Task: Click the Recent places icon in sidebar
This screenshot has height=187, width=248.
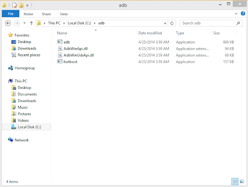Action: click(14, 55)
